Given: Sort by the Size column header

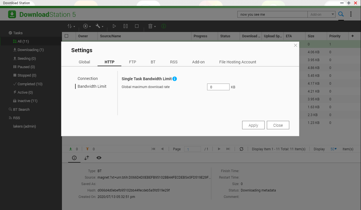Looking at the screenshot, I should tap(316, 36).
